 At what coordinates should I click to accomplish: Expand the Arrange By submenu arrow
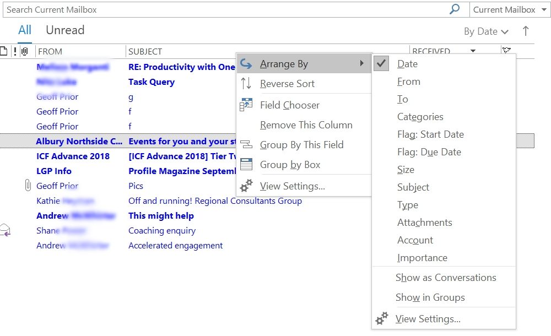point(361,63)
